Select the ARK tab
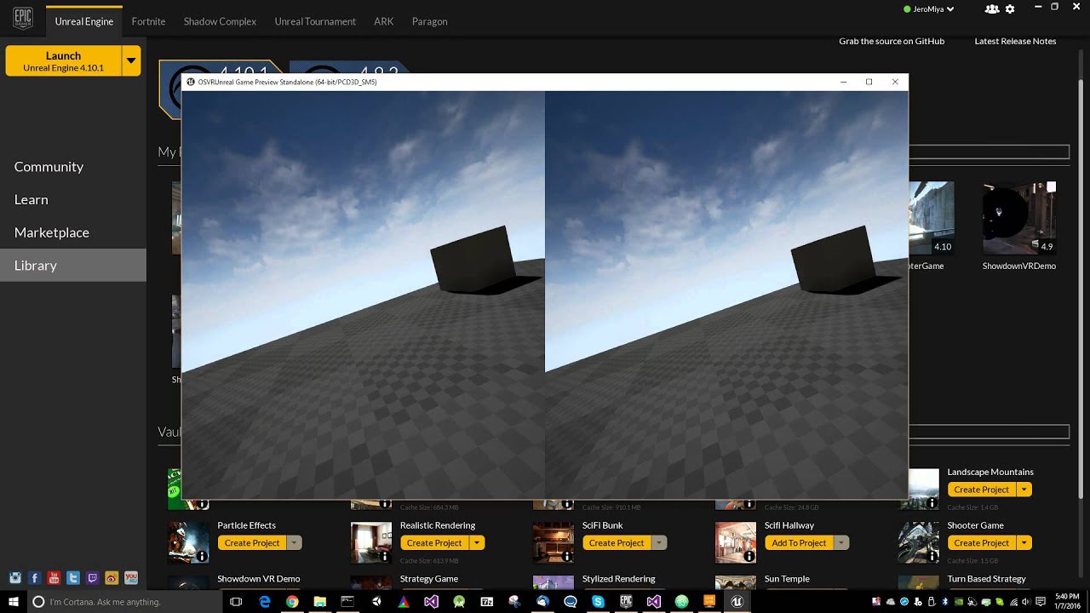The height and width of the screenshot is (613, 1090). (x=384, y=21)
